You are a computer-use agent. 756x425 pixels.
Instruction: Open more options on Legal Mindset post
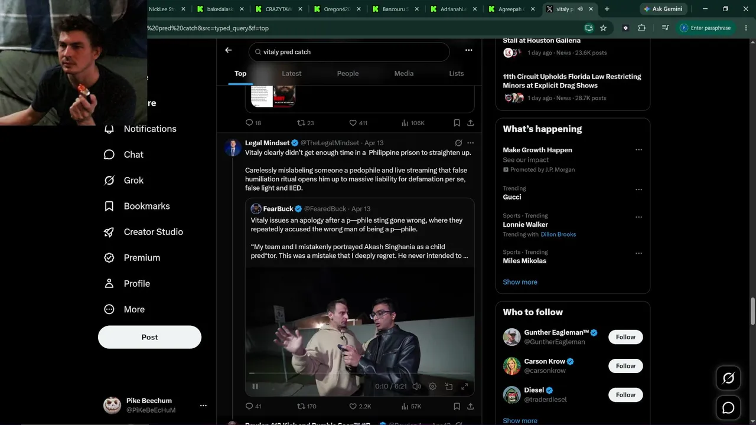coord(470,143)
